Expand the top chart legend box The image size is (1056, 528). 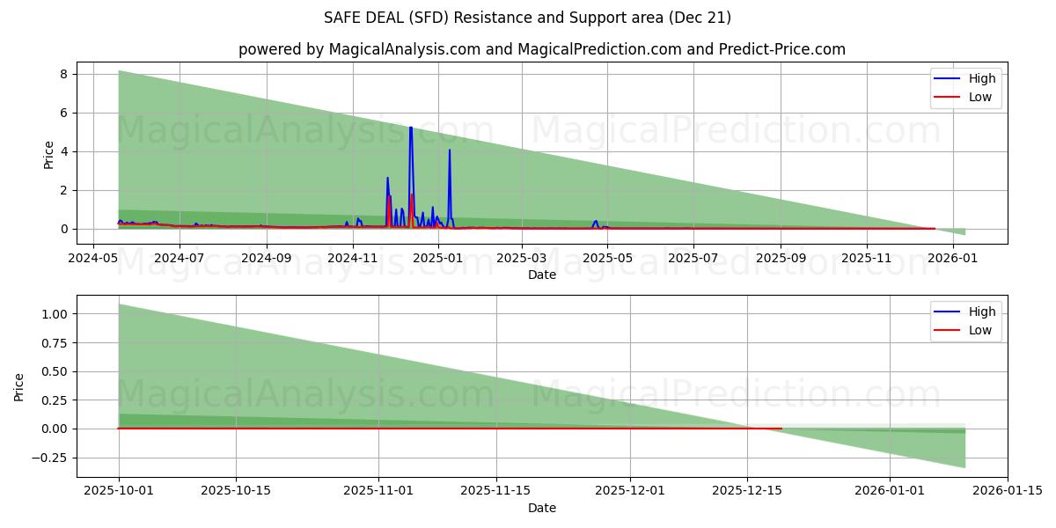point(964,87)
